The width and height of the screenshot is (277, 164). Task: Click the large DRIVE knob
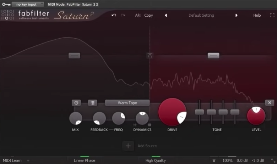(x=172, y=112)
